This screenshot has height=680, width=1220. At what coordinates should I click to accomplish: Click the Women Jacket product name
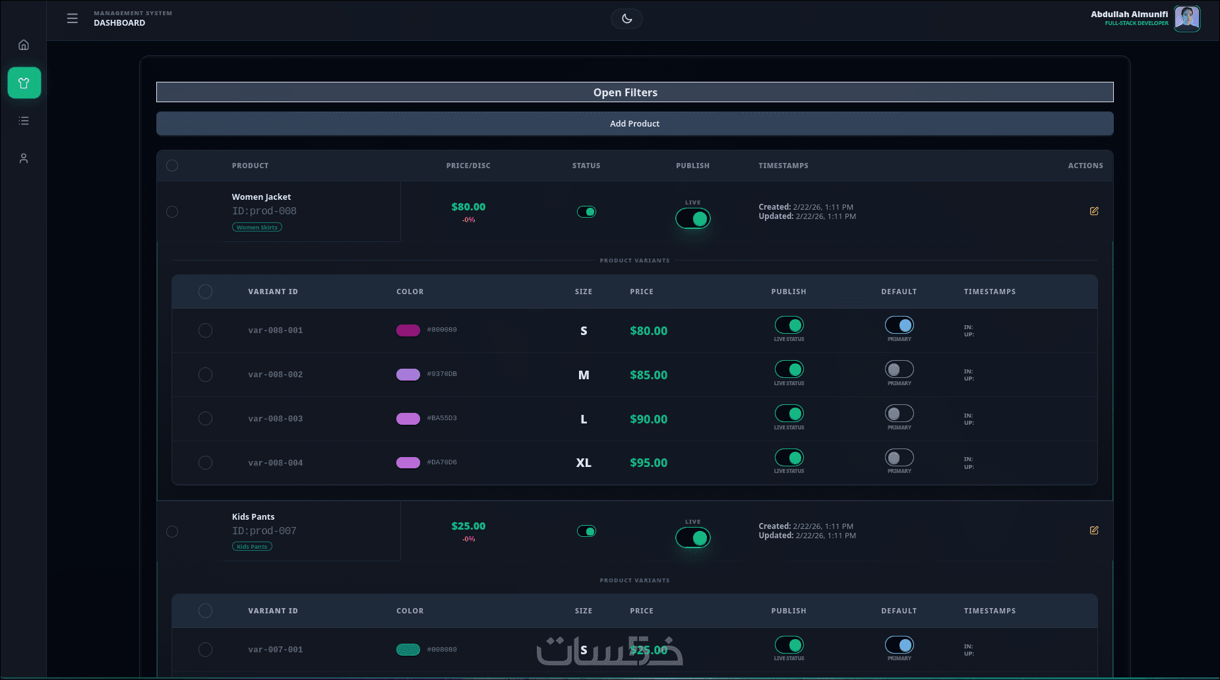261,197
